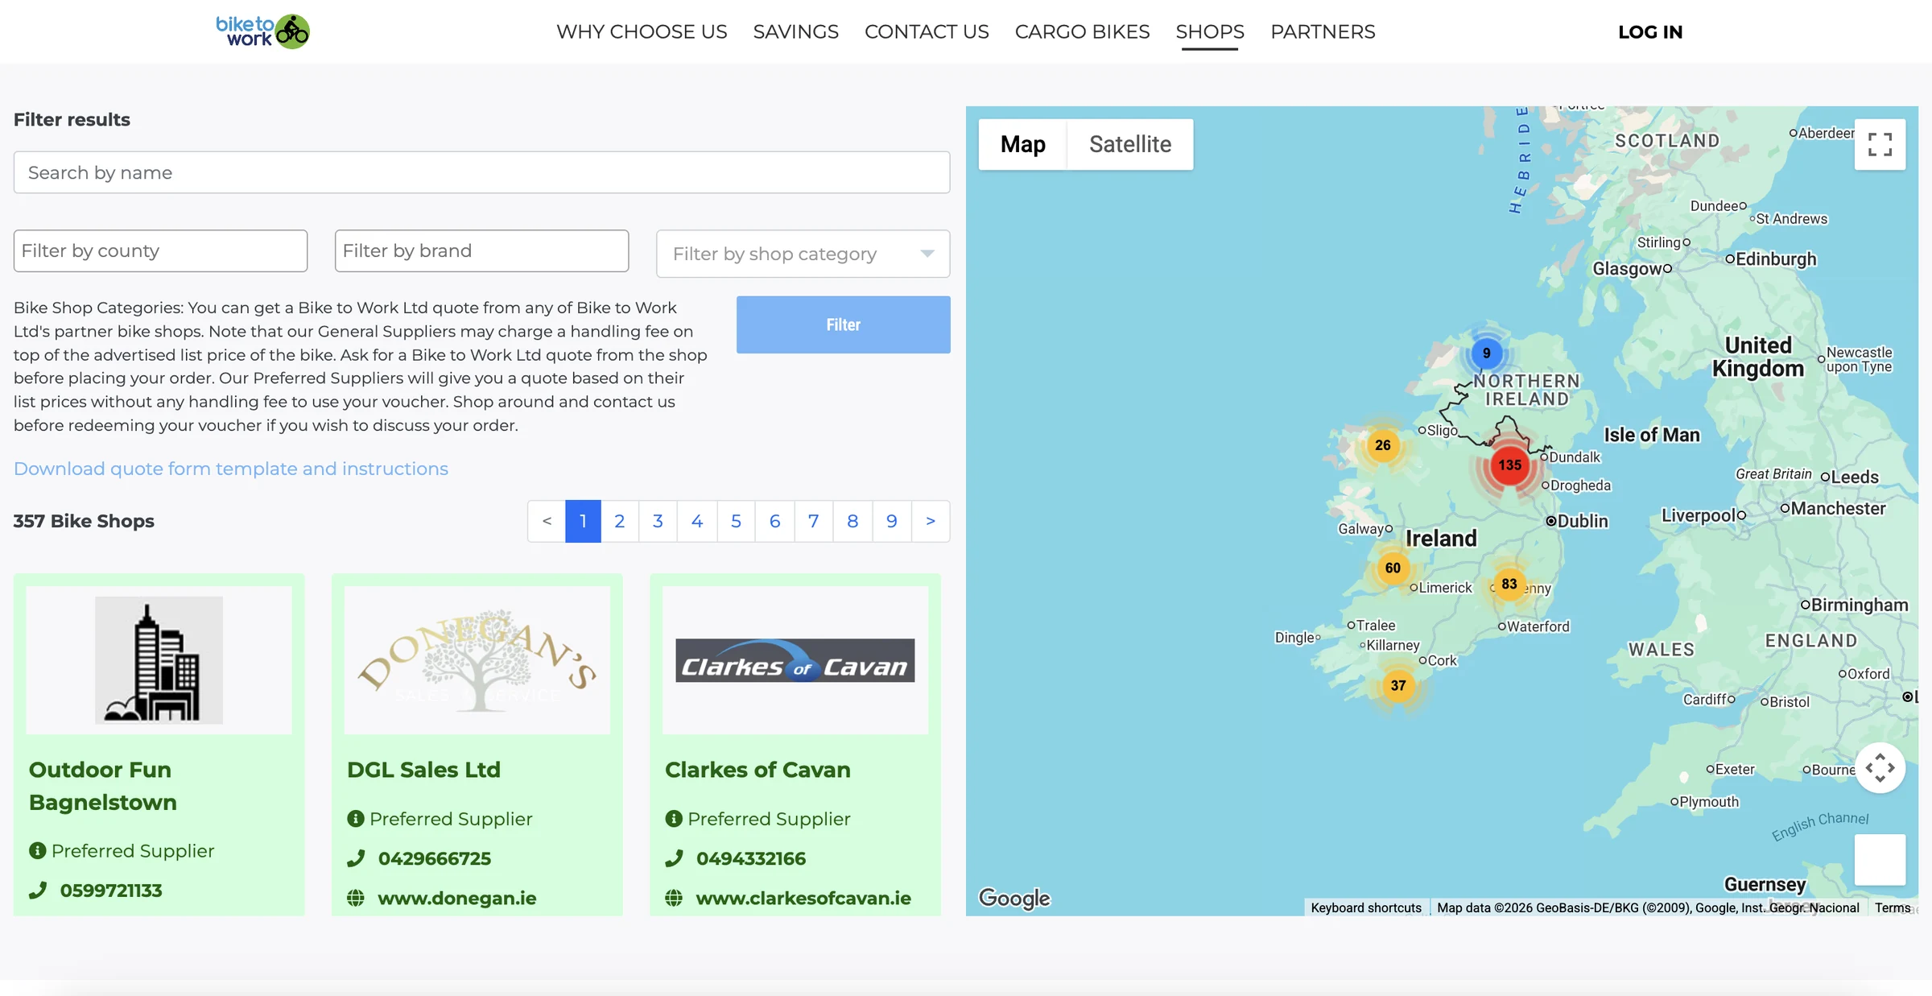Click the blue Filter button
Image resolution: width=1932 pixels, height=996 pixels.
[843, 324]
